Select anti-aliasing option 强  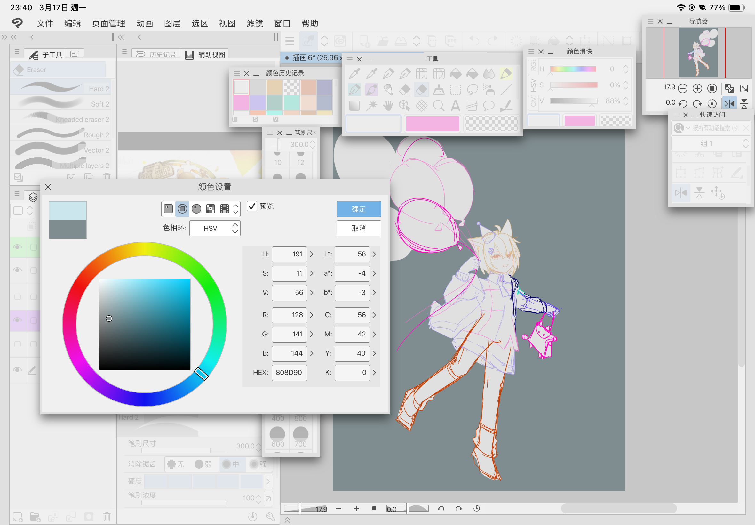(x=258, y=464)
